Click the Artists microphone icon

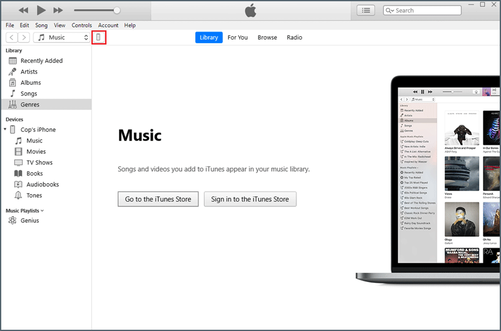pyautogui.click(x=13, y=71)
